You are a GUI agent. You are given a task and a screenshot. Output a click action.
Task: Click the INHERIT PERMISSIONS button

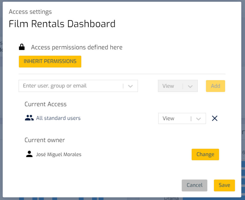coord(50,61)
